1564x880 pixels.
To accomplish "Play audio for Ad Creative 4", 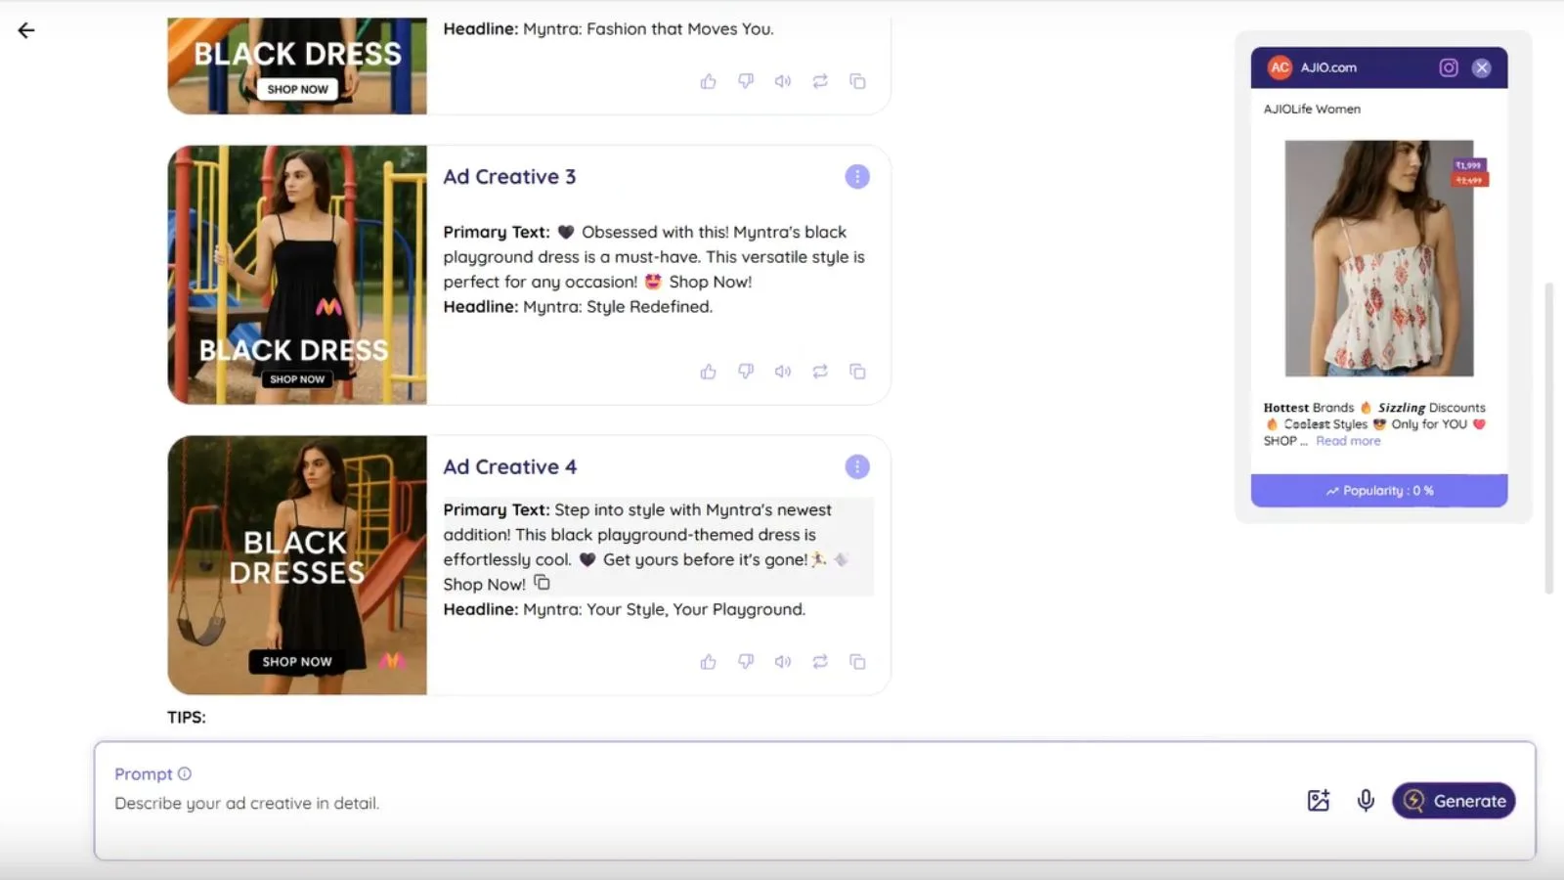I will pos(783,662).
